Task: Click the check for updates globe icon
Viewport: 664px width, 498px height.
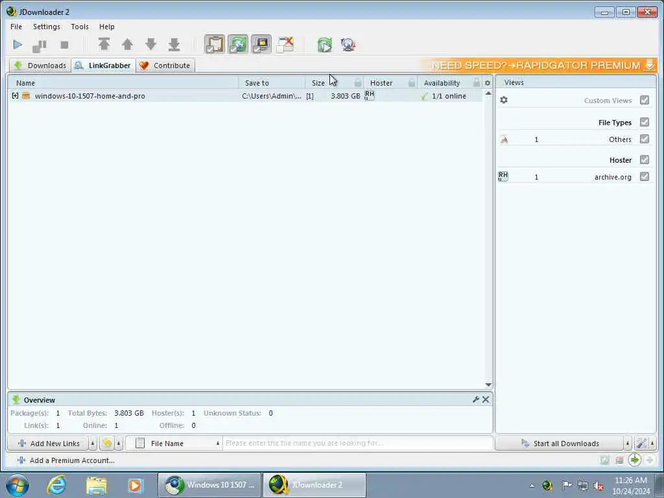Action: 348,45
